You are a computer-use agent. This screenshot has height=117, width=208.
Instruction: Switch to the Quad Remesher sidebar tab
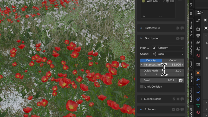(191, 29)
